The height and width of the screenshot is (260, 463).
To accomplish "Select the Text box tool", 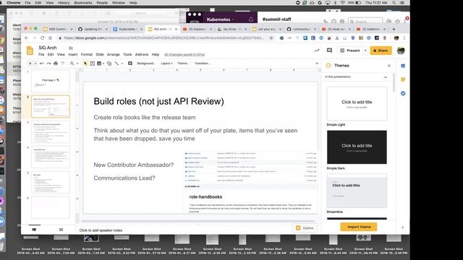I will click(x=93, y=64).
